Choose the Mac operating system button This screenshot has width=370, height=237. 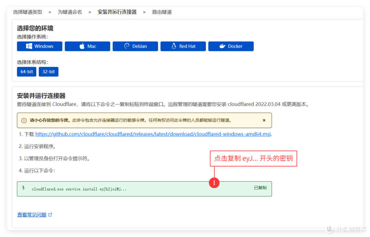click(87, 46)
